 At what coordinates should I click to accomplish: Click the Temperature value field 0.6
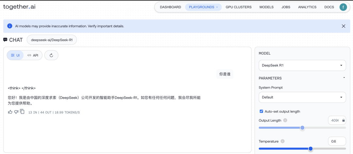pos(337,141)
